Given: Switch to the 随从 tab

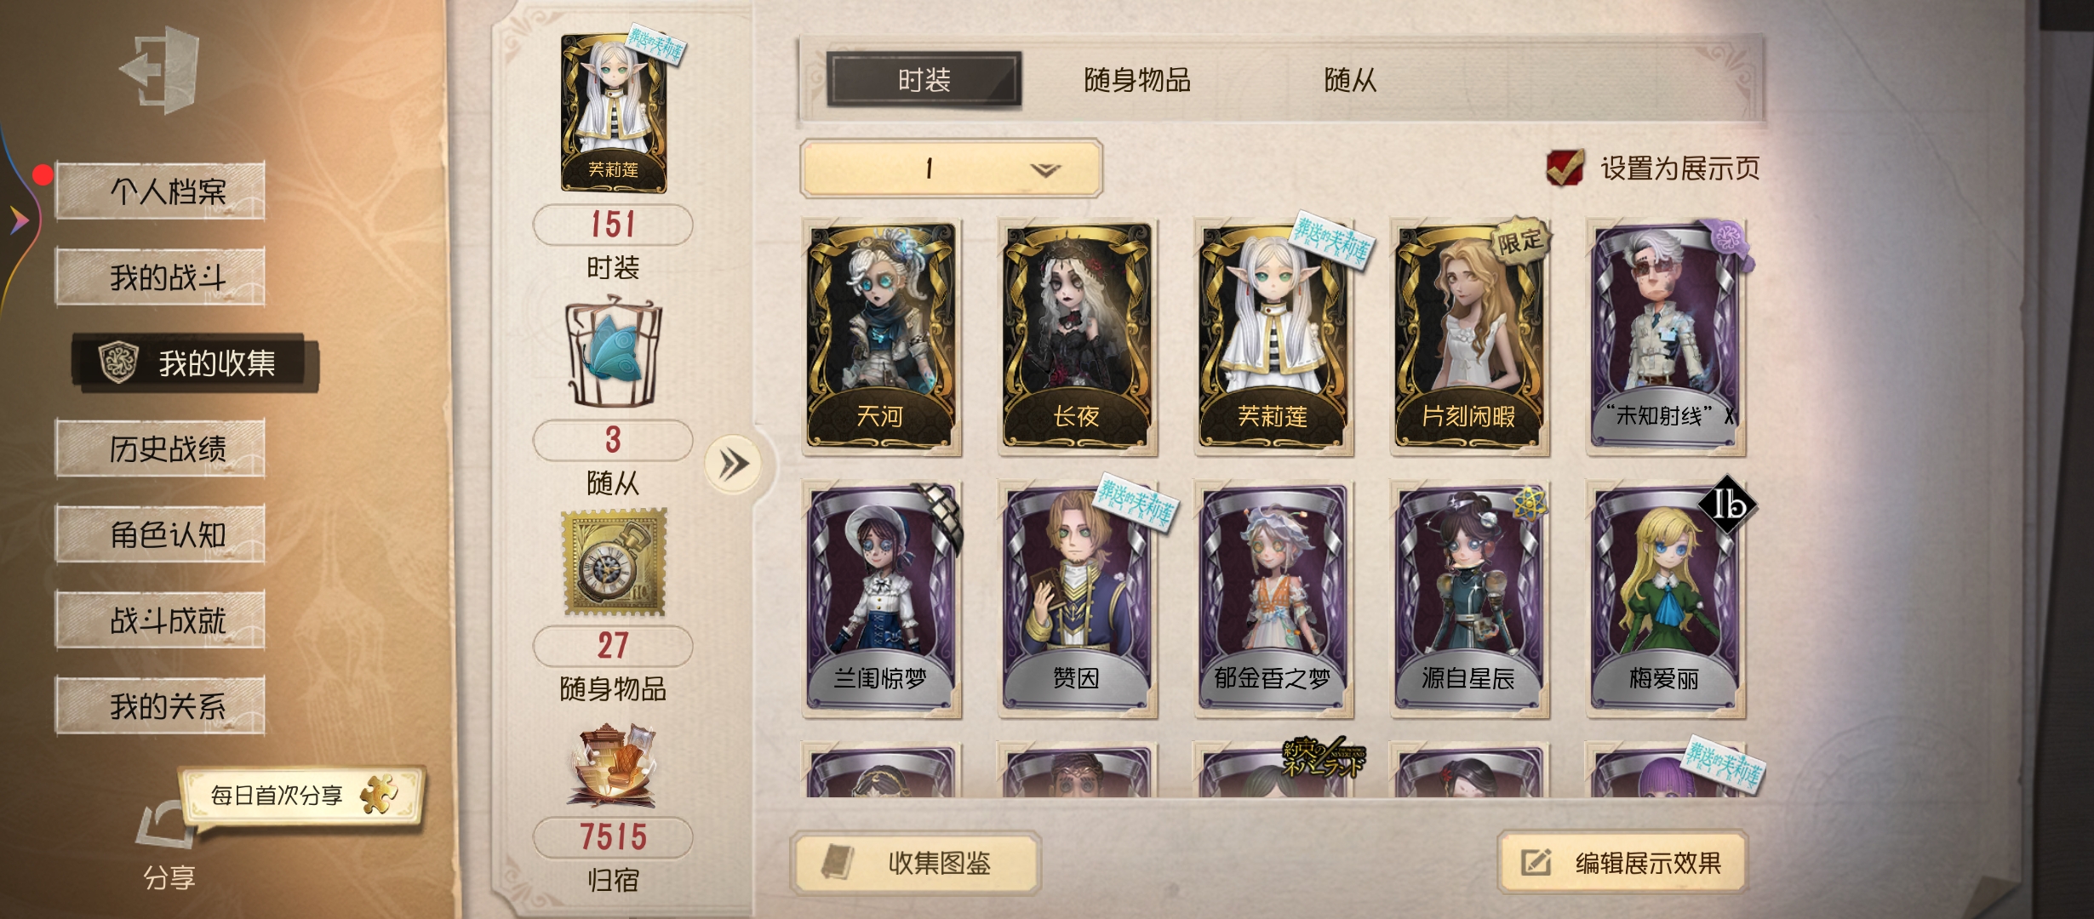Looking at the screenshot, I should pyautogui.click(x=1350, y=80).
